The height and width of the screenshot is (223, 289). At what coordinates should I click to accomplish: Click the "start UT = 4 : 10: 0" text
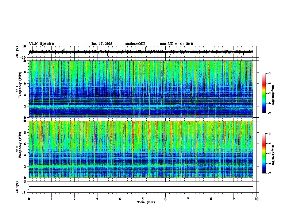click(176, 44)
